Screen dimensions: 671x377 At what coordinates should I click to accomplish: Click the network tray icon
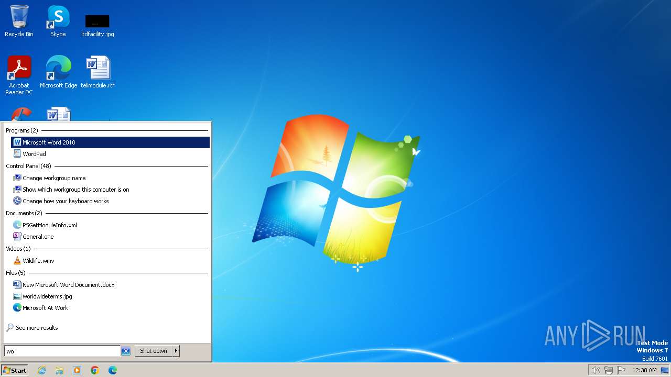point(609,370)
